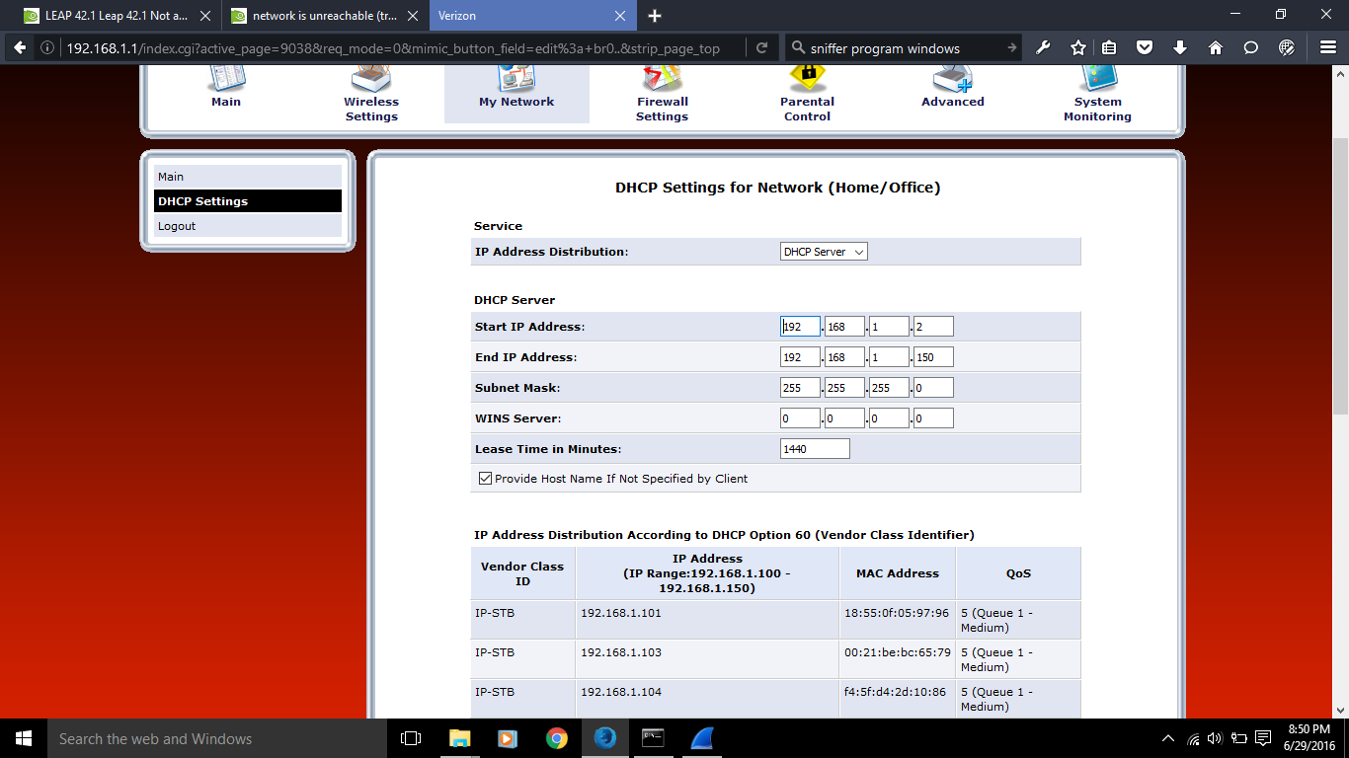
Task: Click the Lease Time in Minutes field
Action: [x=815, y=449]
